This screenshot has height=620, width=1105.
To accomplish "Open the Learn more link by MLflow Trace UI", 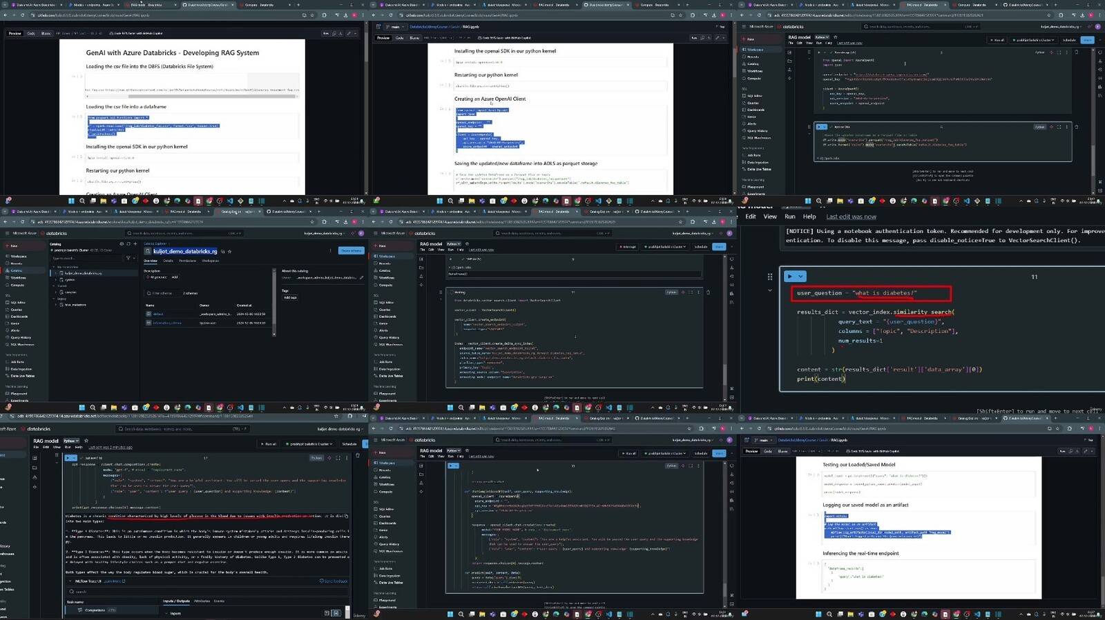I will pyautogui.click(x=114, y=581).
